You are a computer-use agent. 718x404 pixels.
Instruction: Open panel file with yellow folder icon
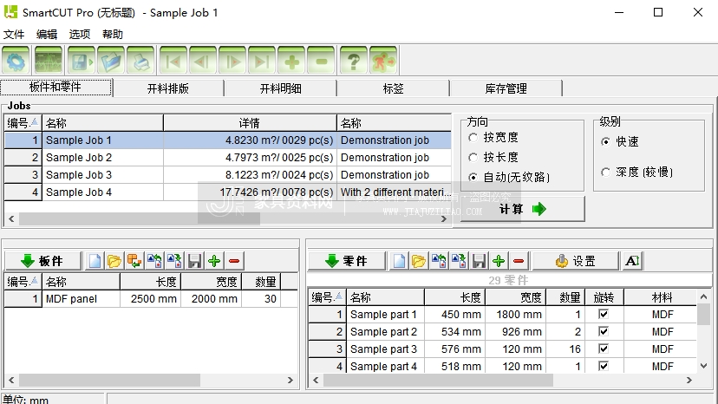point(114,261)
